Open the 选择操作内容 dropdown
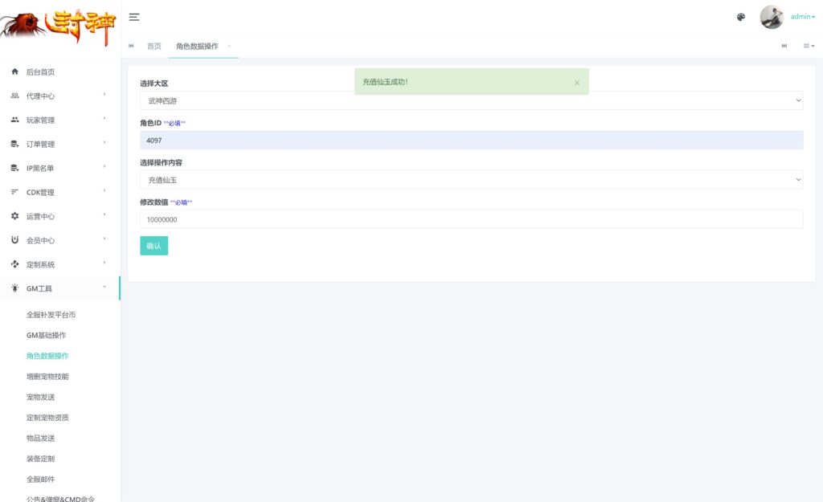Screen dimensions: 823x502 pos(471,180)
